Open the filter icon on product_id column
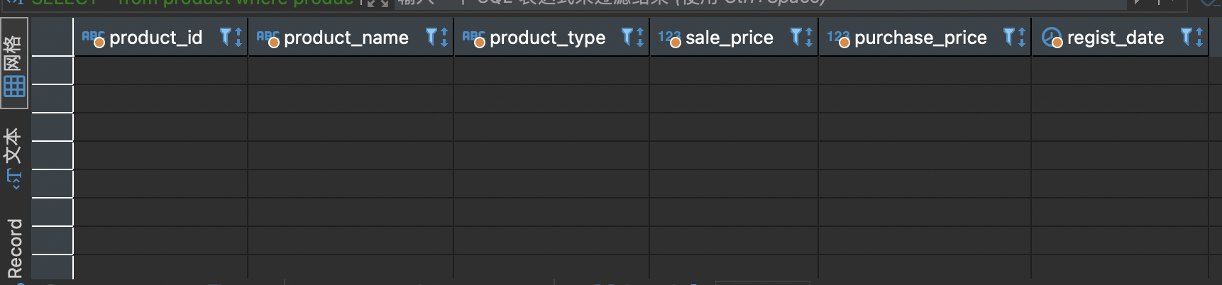1222x285 pixels. [x=226, y=36]
